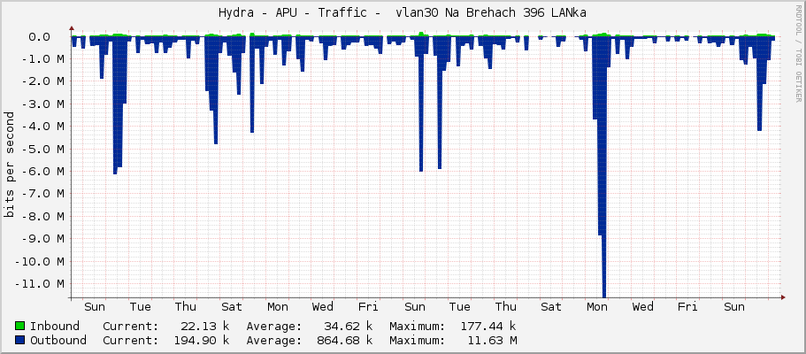This screenshot has width=806, height=354.
Task: Click Outbound average value '864.68 k'
Action: 345,340
